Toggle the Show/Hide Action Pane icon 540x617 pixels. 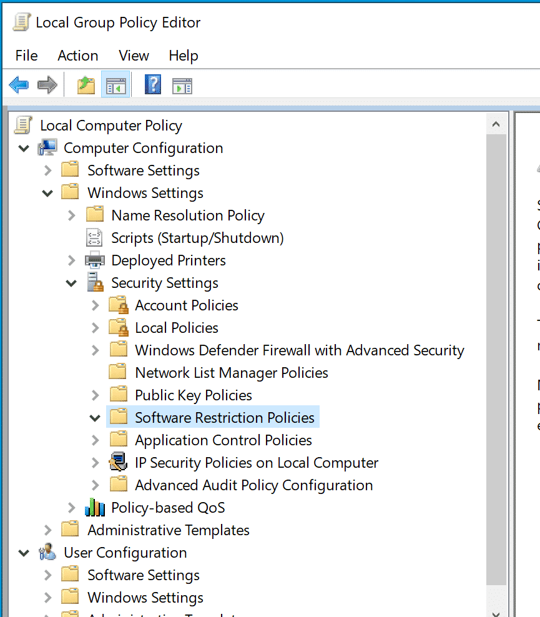click(182, 85)
